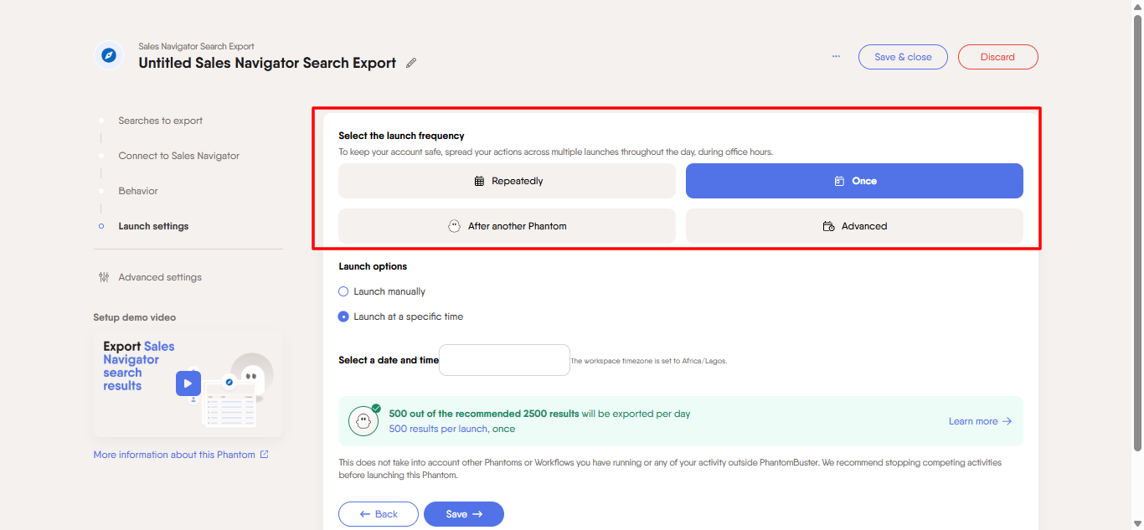This screenshot has width=1144, height=530.
Task: Click the Advanced settings sliders icon
Action: (104, 277)
